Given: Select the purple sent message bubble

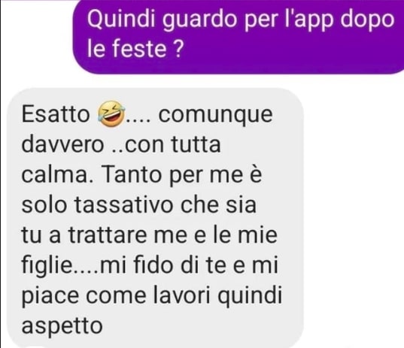Looking at the screenshot, I should click(x=238, y=37).
